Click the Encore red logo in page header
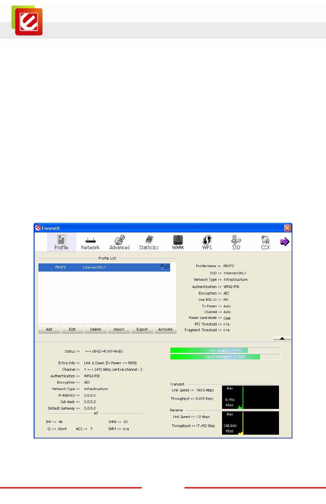This screenshot has height=504, width=326. (29, 22)
